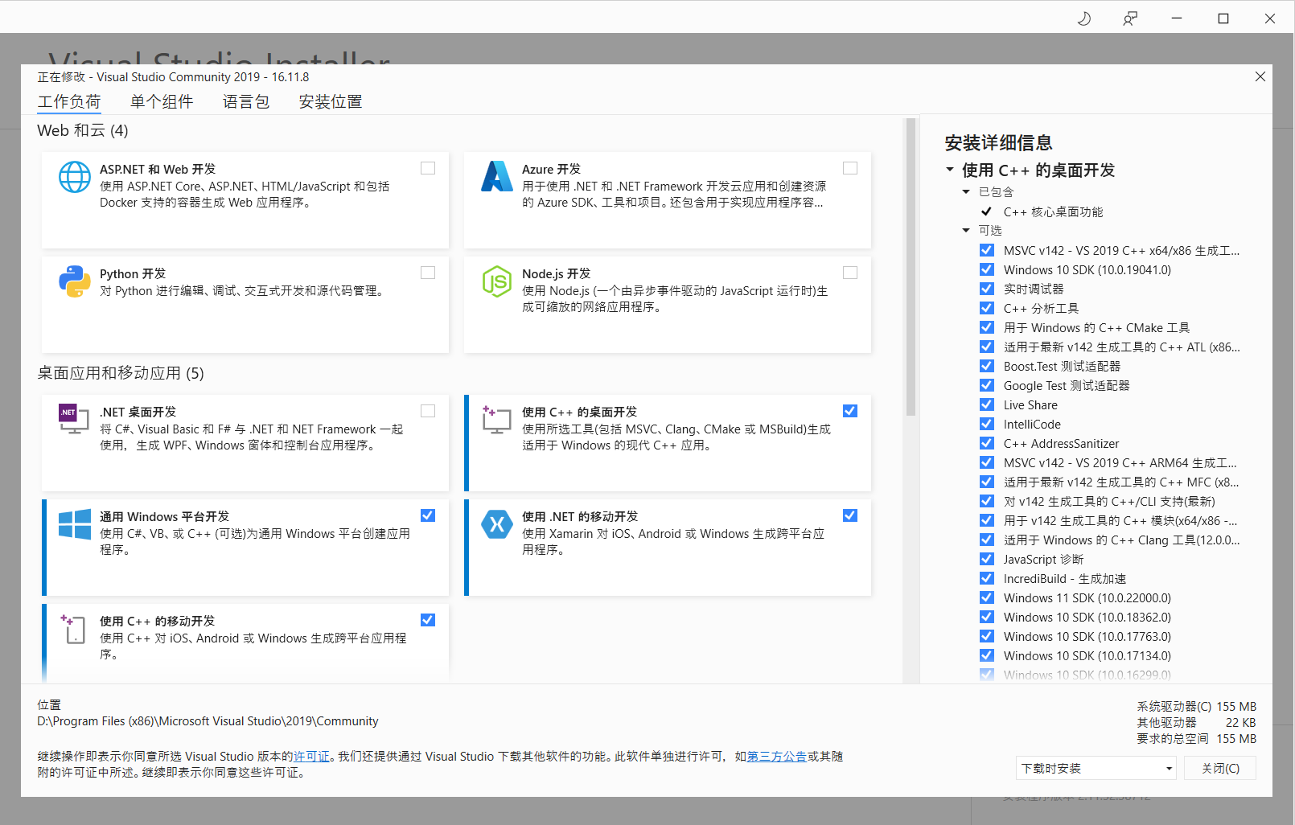The image size is (1295, 825).
Task: Uncheck the C++ mobile development workload
Action: pos(428,620)
